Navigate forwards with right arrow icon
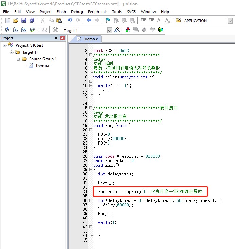235x249 pixels. click(x=97, y=20)
